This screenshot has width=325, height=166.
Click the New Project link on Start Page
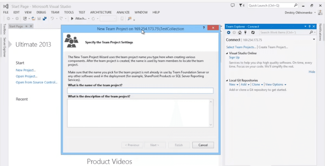tap(26, 70)
